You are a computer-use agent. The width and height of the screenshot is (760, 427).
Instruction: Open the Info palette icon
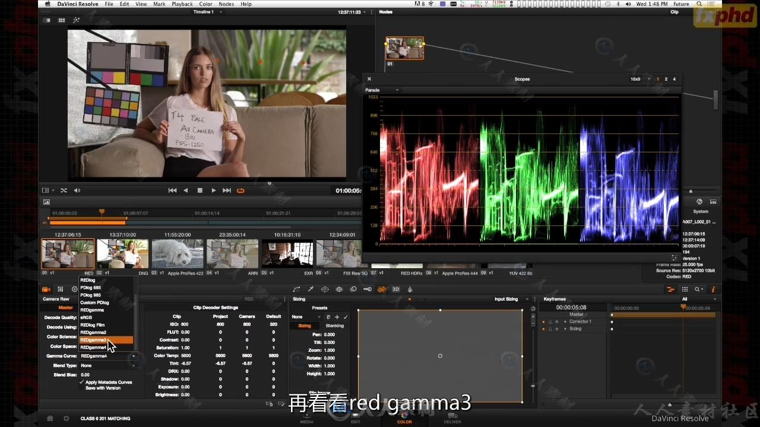click(x=713, y=289)
